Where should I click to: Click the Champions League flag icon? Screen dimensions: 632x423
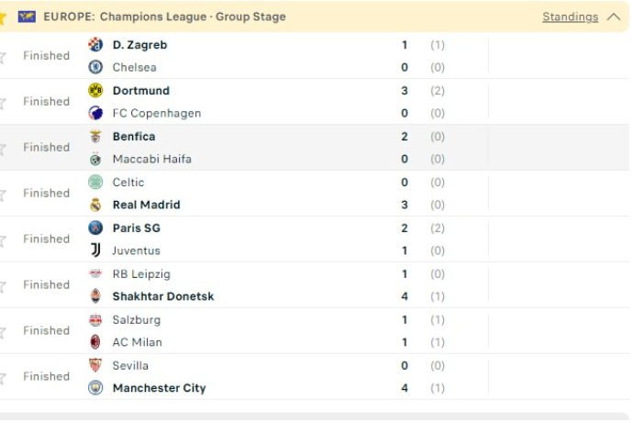coord(27,17)
